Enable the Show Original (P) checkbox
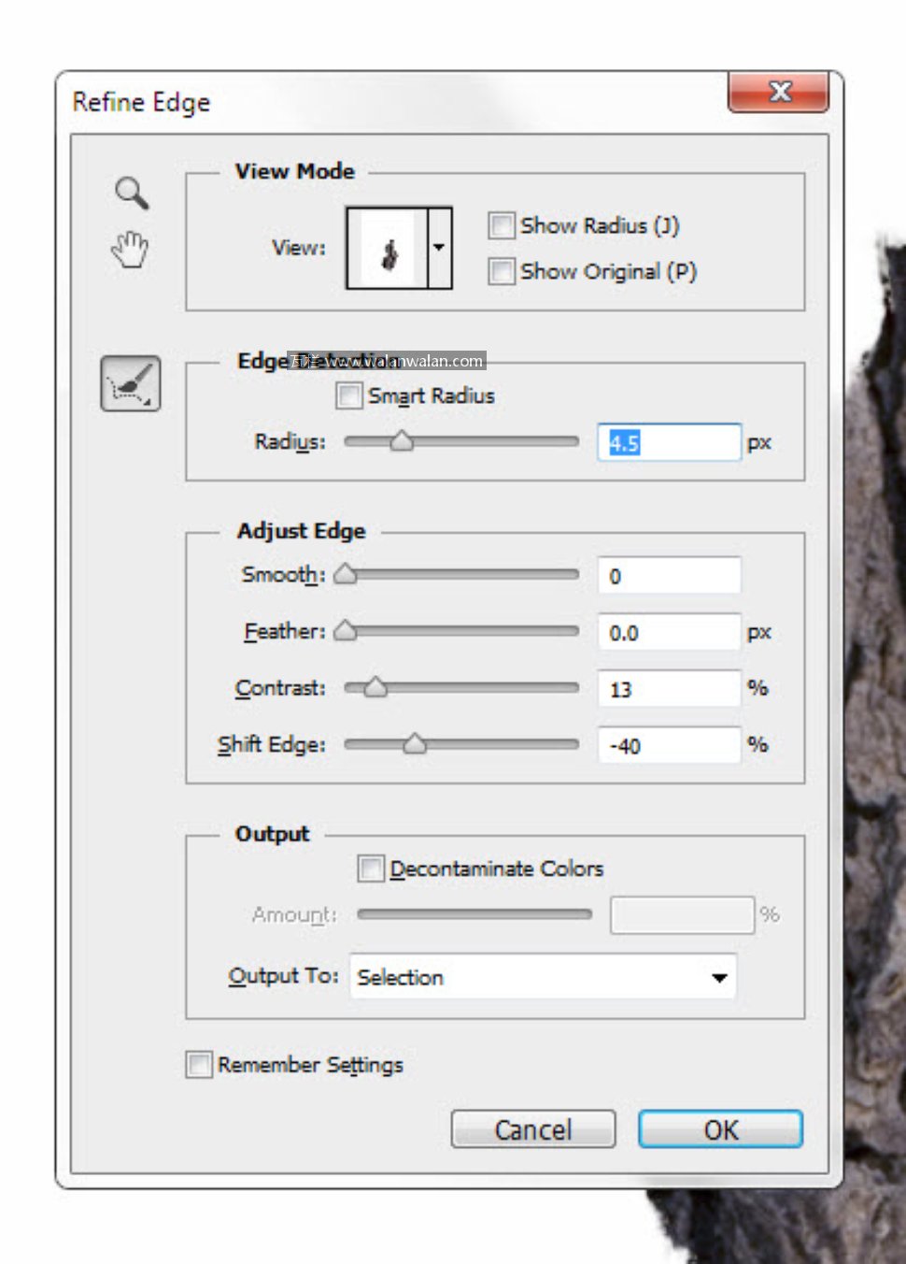Viewport: 906px width, 1264px height. coord(502,271)
